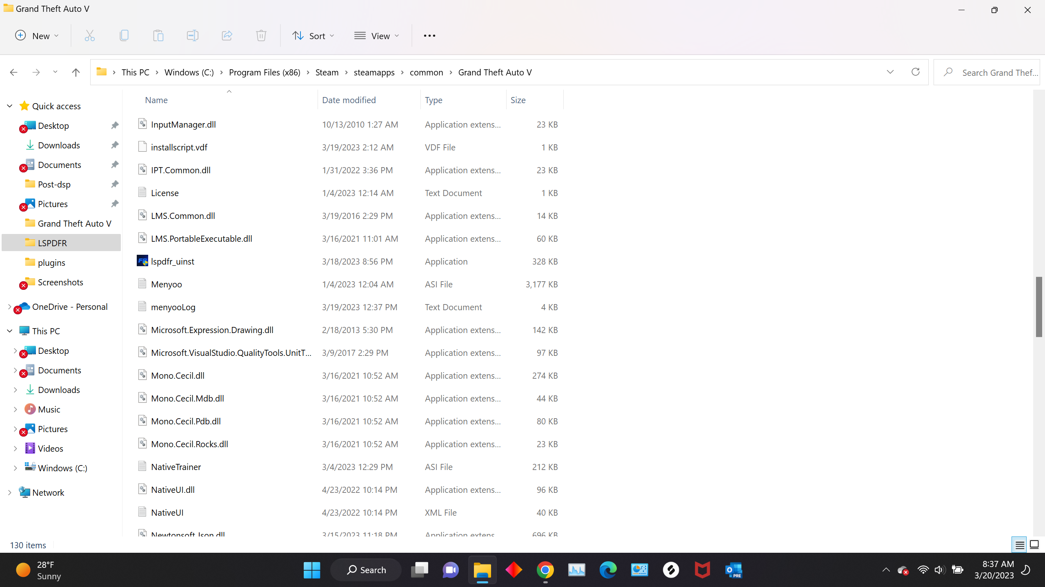Open the Sort menu
Screen dimensions: 1045x587
[313, 36]
